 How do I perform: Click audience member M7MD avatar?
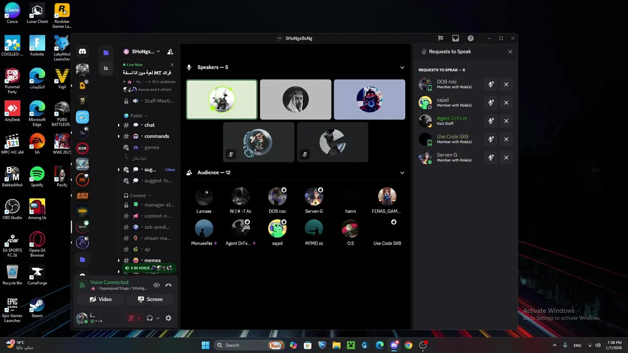[x=314, y=228]
